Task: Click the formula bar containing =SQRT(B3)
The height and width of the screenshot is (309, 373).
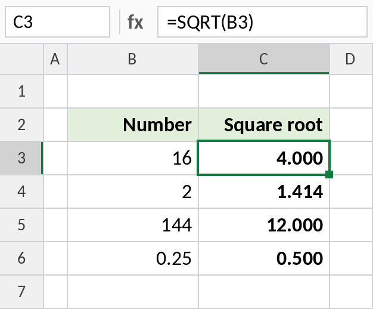Action: click(x=262, y=22)
